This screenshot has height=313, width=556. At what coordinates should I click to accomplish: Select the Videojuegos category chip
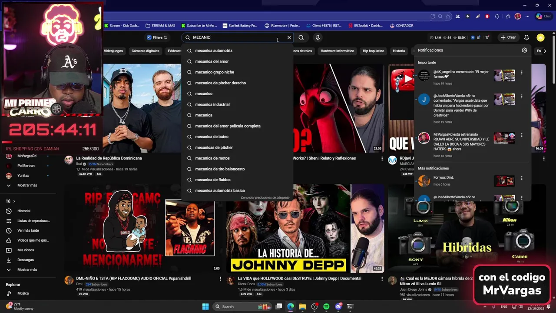tap(113, 51)
